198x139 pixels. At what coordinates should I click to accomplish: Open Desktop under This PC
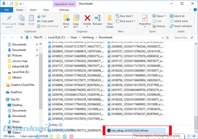(15, 105)
